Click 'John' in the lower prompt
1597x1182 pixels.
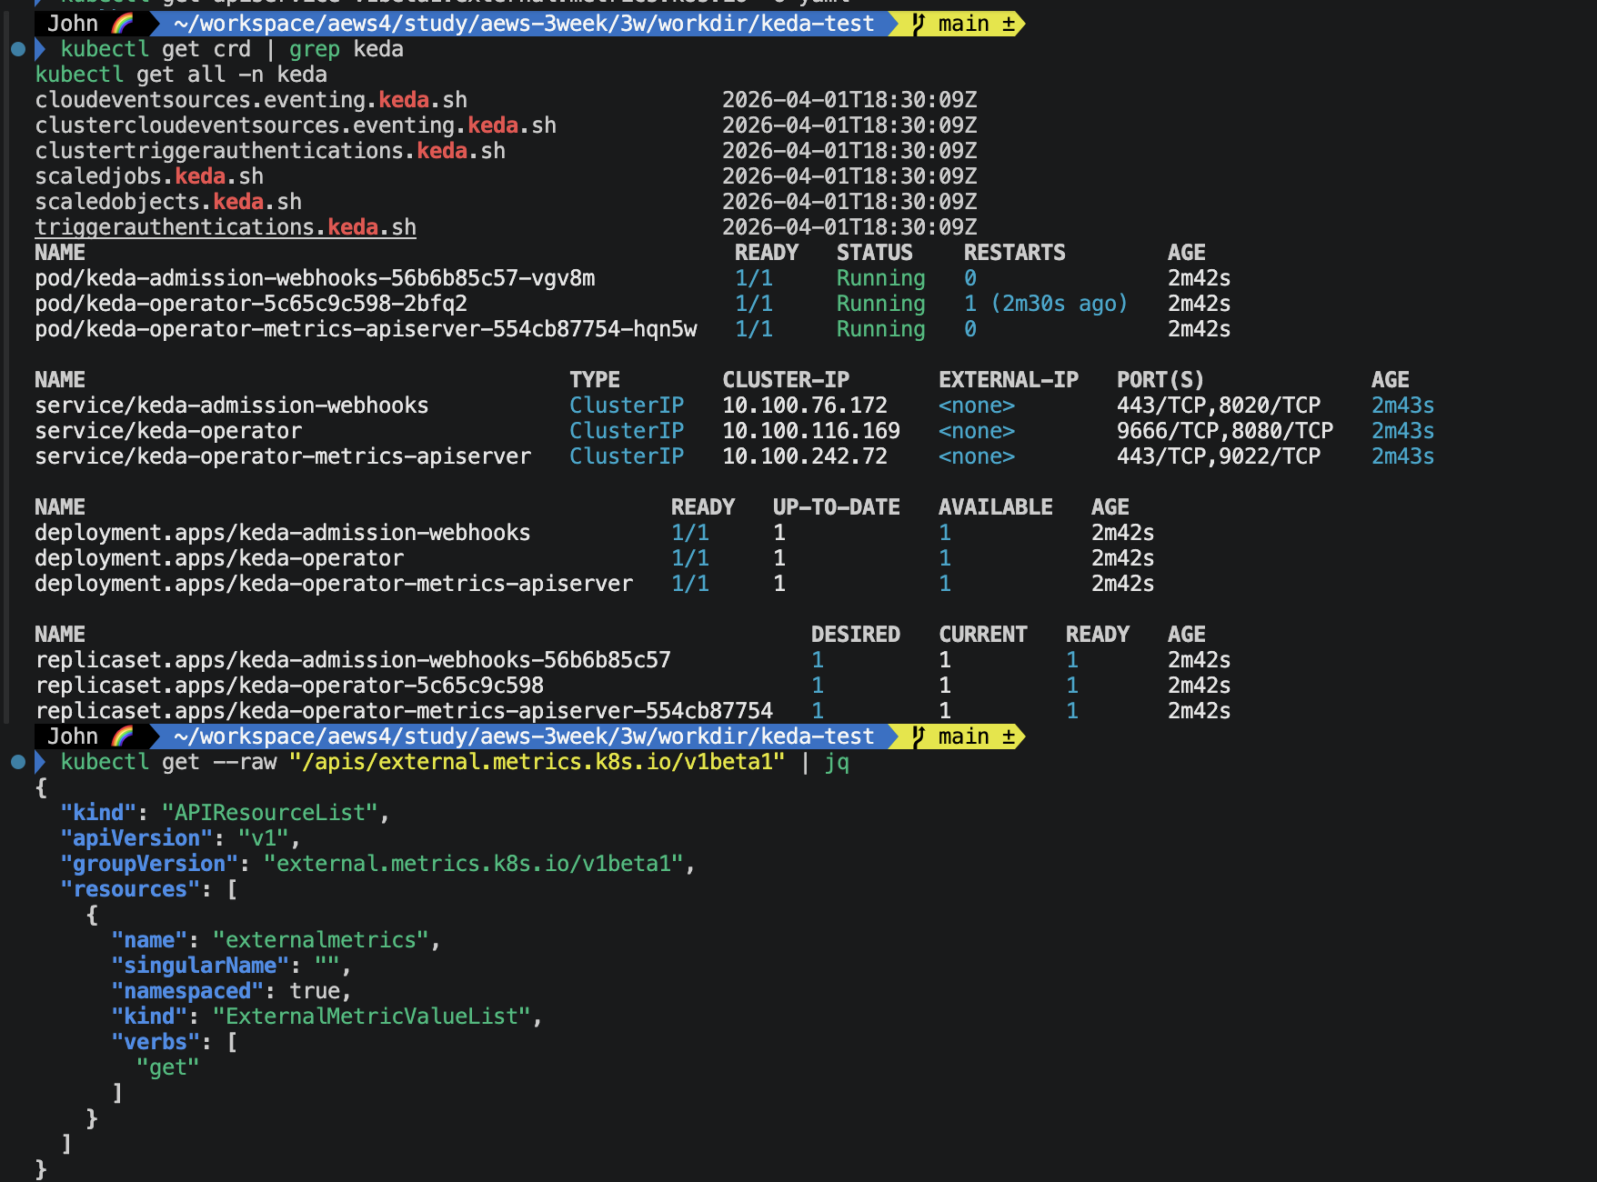pos(73,736)
